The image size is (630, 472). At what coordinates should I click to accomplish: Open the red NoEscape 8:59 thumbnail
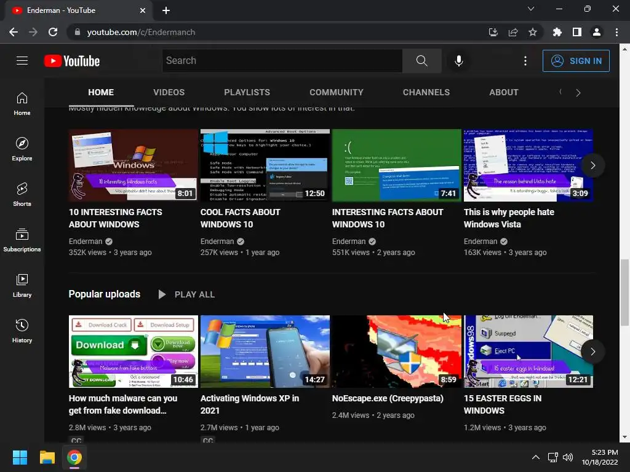(397, 351)
